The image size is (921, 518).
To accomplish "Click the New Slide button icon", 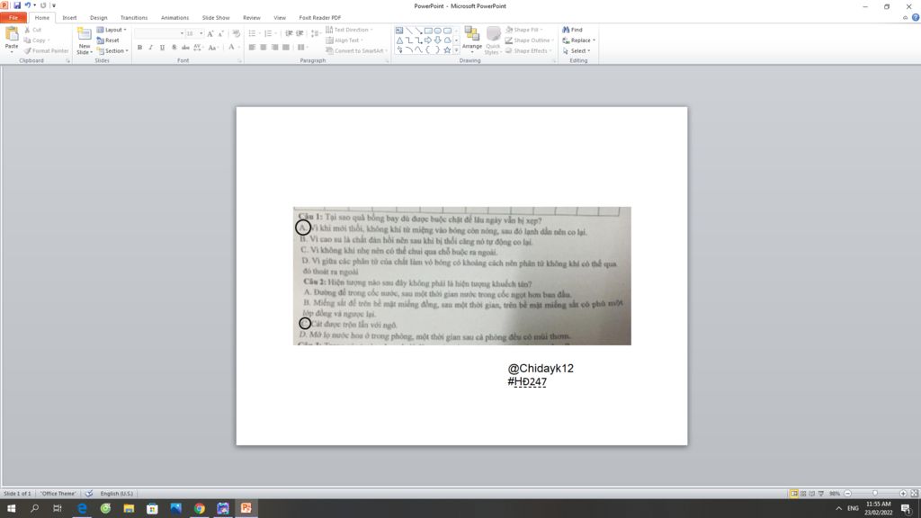I will 85,35.
